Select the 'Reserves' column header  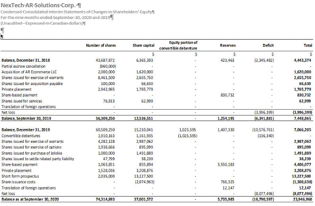(228, 45)
